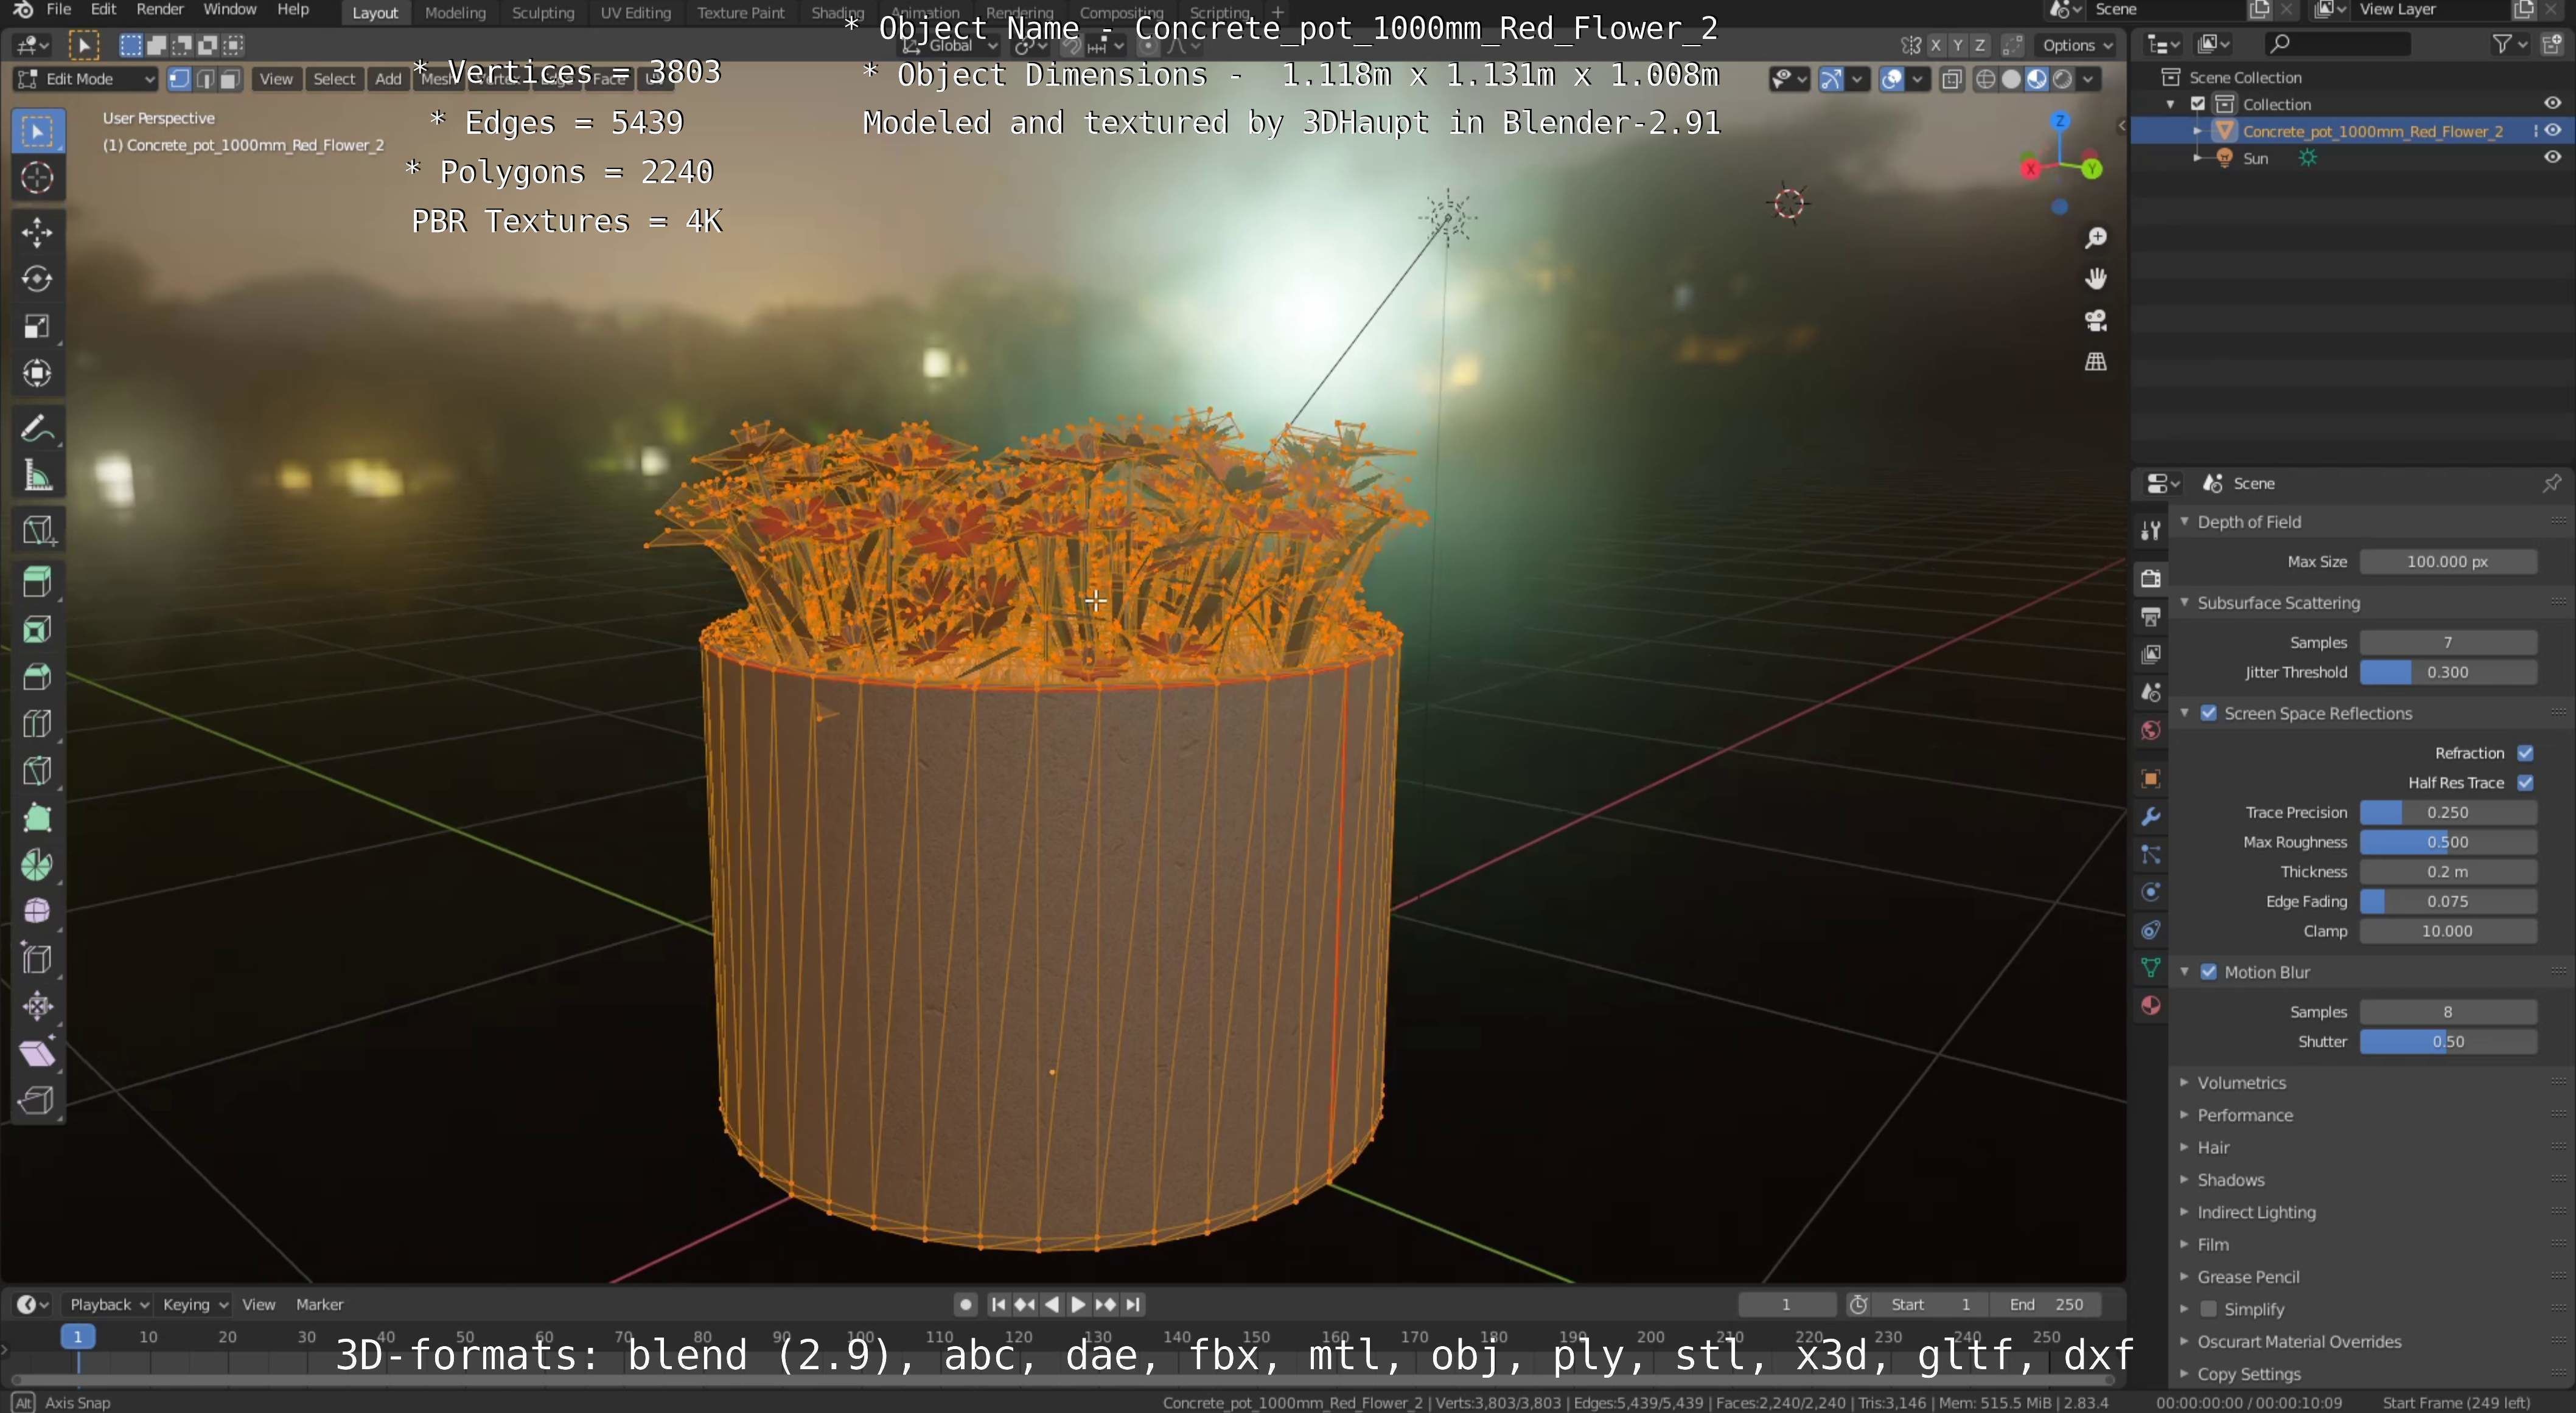The image size is (2576, 1413).
Task: Click the Play animation button
Action: click(1078, 1305)
